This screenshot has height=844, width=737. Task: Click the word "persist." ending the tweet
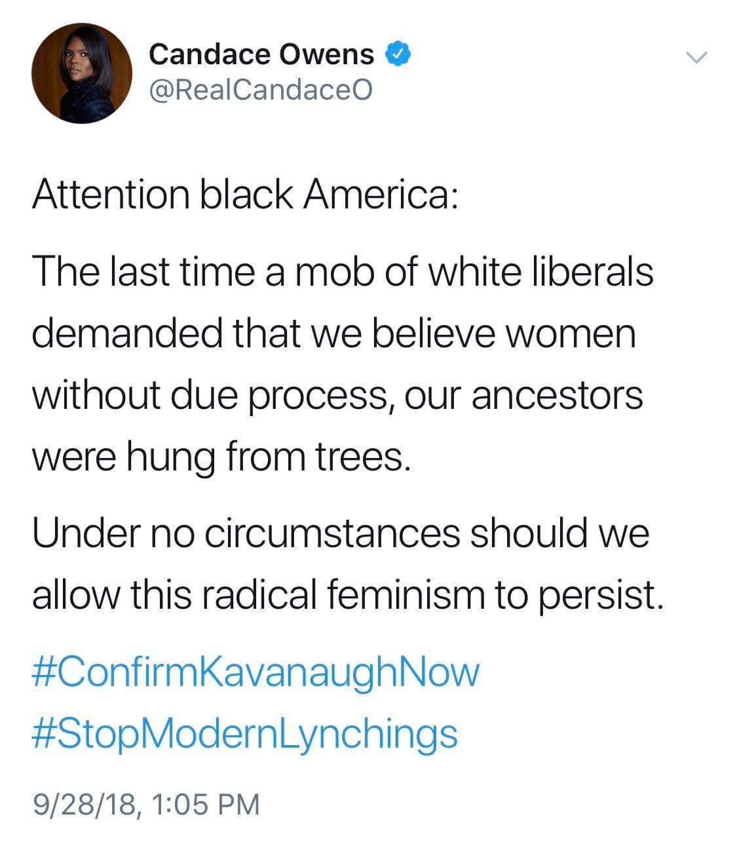point(597,594)
